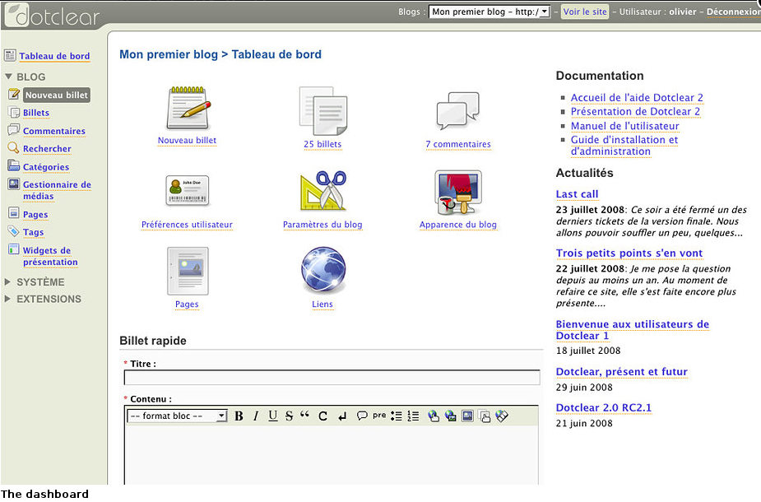The width and height of the screenshot is (761, 502).
Task: Open the Last call news link
Action: (x=577, y=194)
